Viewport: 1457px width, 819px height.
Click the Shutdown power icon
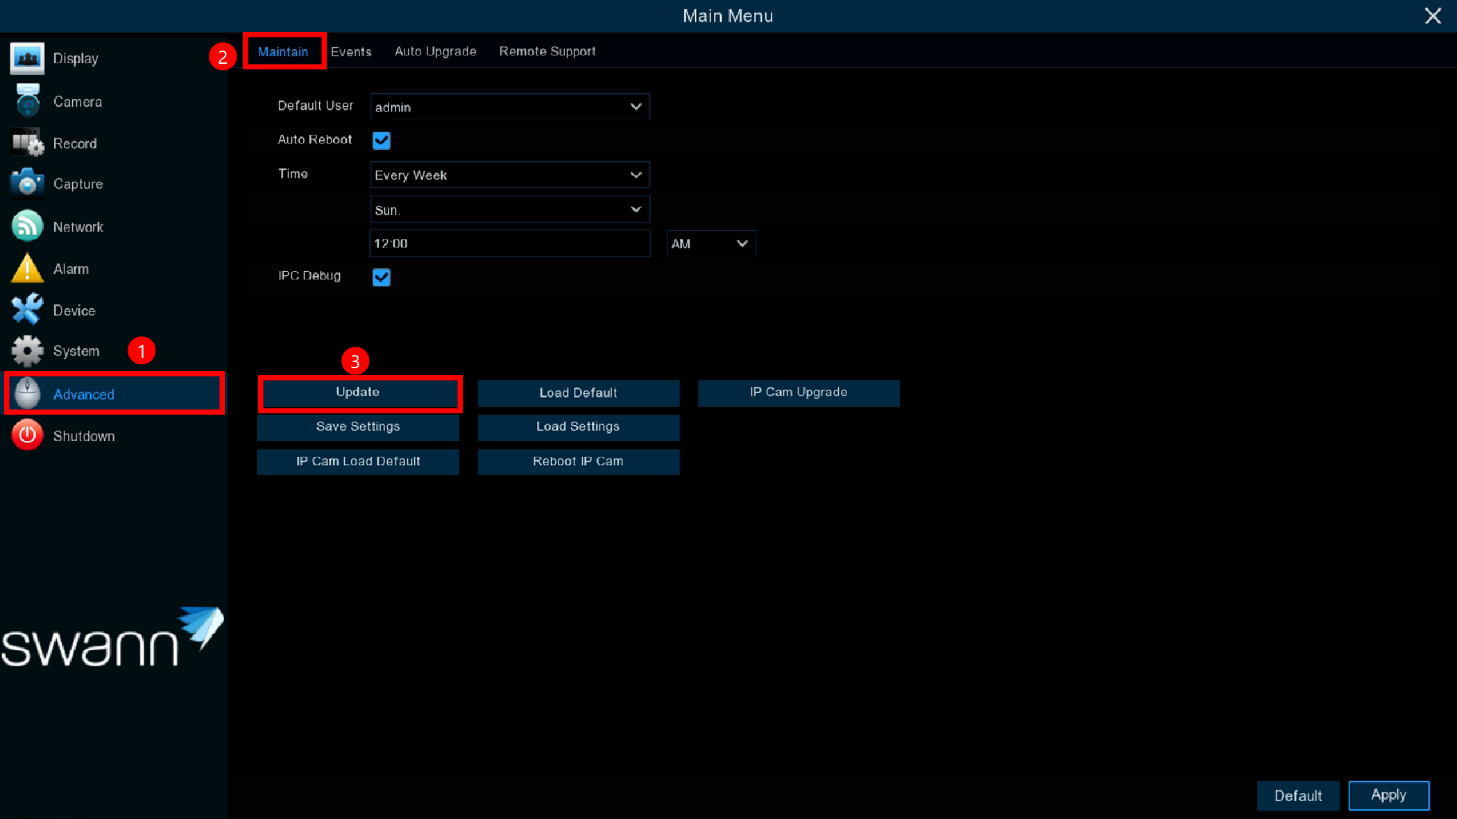(x=27, y=436)
